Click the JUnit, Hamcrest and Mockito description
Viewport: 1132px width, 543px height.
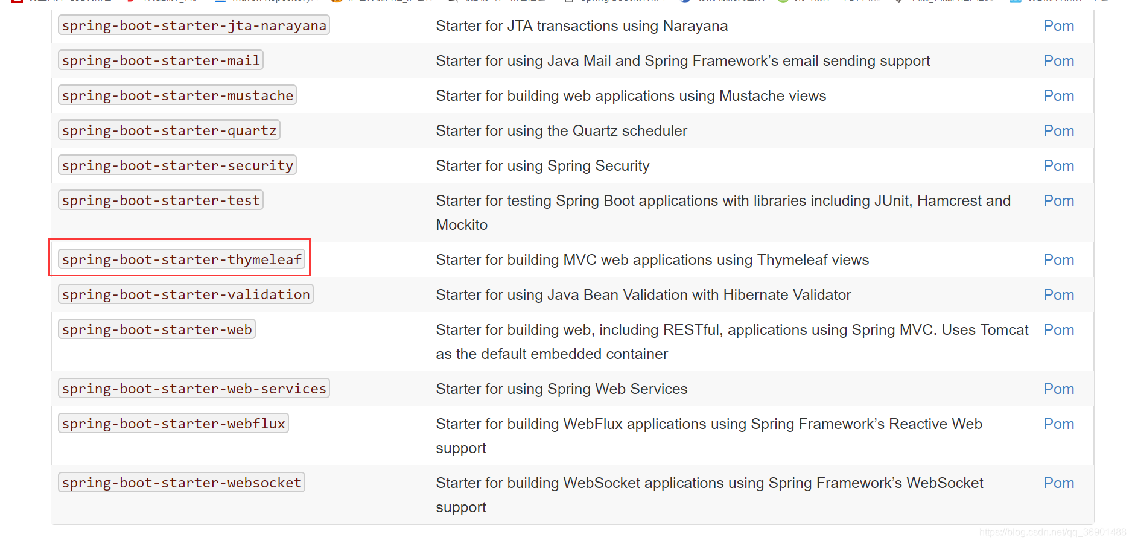tap(723, 213)
